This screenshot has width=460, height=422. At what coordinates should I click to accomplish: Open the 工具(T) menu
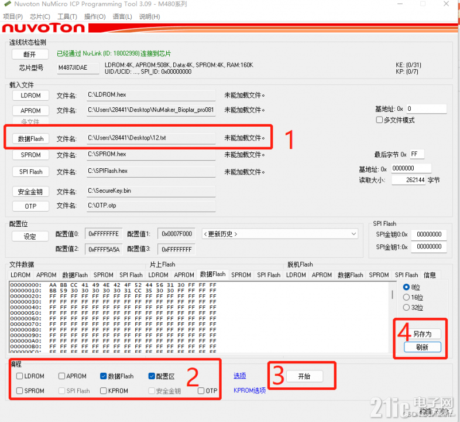67,16
